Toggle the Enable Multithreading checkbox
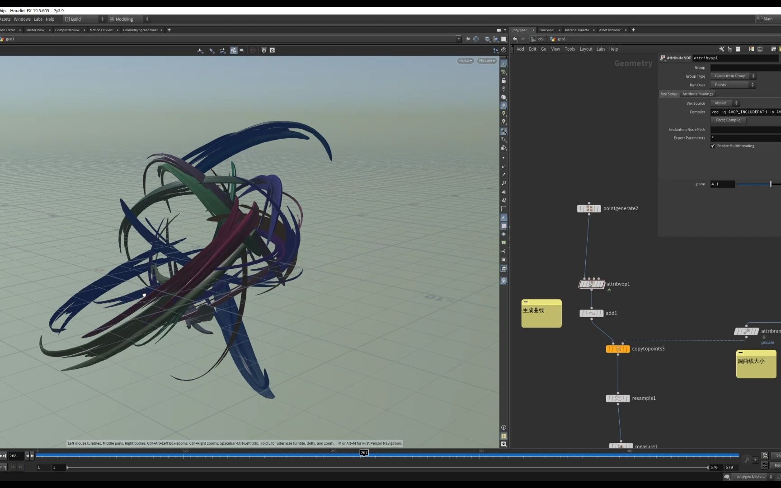The image size is (781, 488). point(713,146)
